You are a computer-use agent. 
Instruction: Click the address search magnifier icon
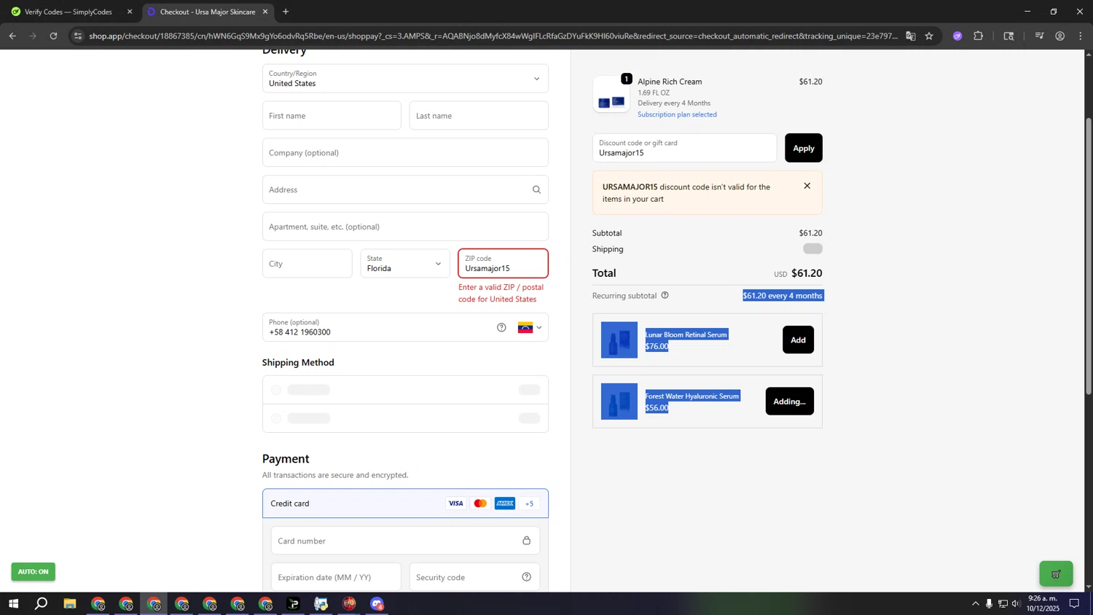[x=536, y=189]
